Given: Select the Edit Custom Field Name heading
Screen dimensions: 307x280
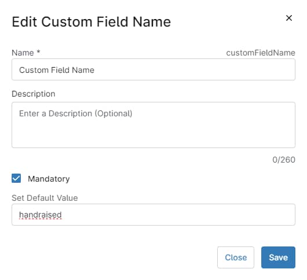Looking at the screenshot, I should [92, 22].
